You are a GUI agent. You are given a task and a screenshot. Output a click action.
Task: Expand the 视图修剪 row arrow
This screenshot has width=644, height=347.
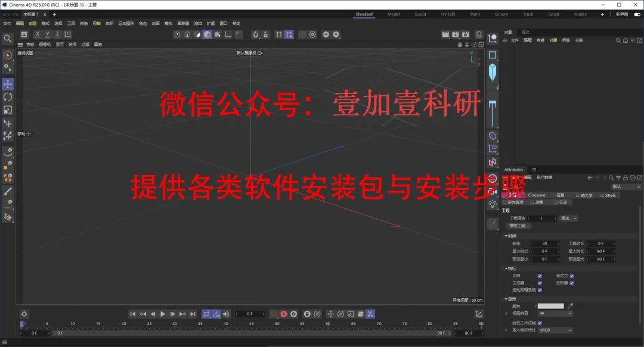(x=506, y=314)
